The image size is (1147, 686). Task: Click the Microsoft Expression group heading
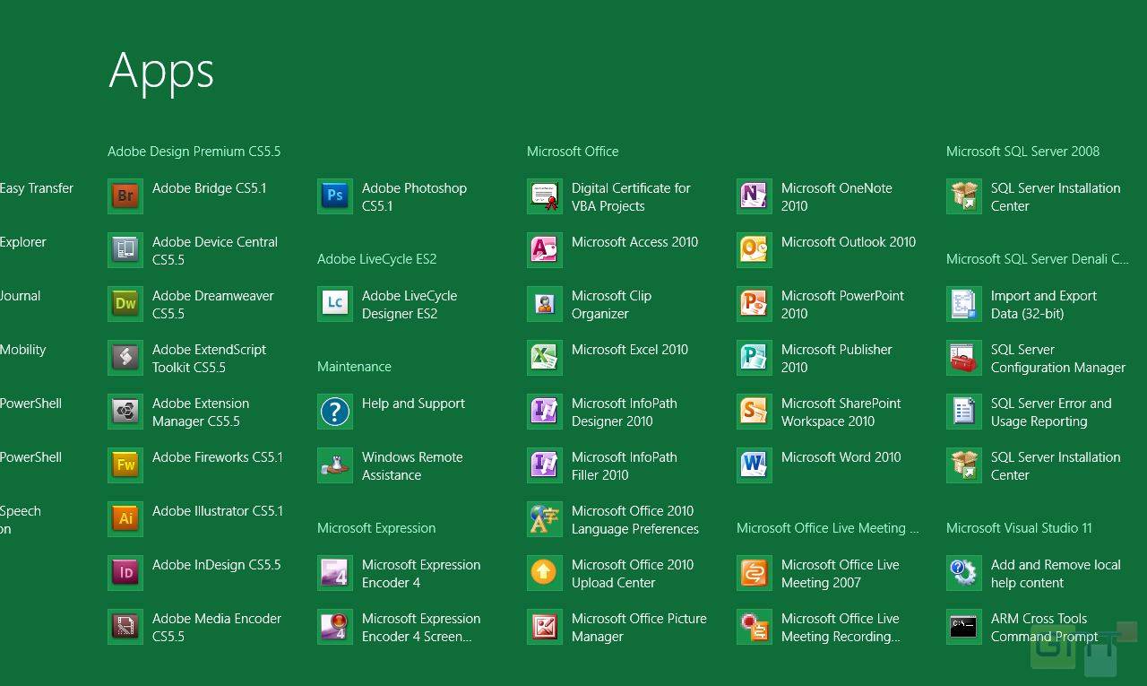(x=376, y=528)
